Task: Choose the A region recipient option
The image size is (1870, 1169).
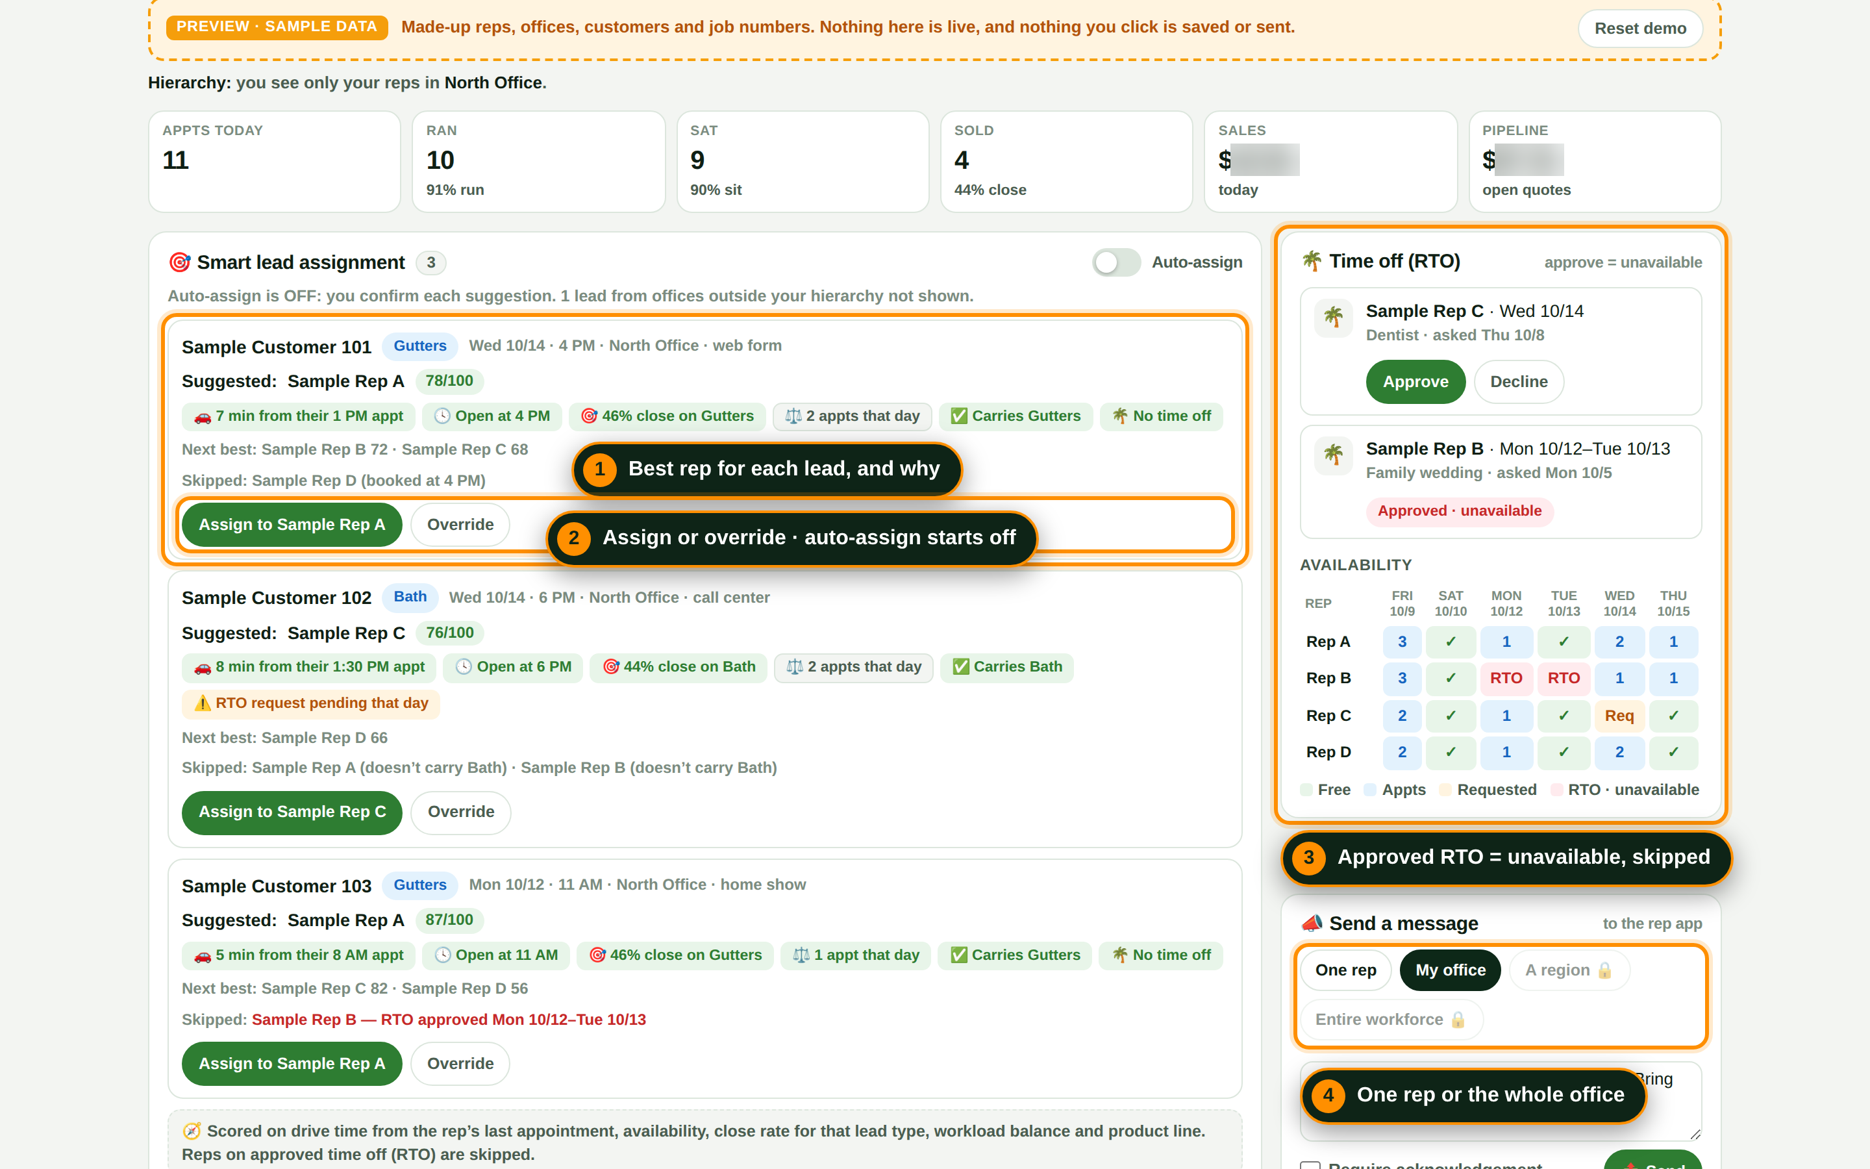Action: [1569, 970]
